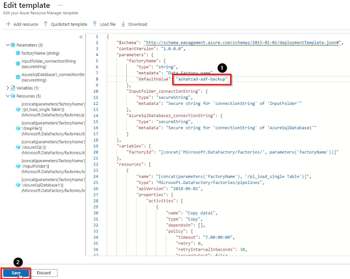Screen dimensions: 350x279
Task: Click the "resources" key on line 22
Action: tap(130, 164)
